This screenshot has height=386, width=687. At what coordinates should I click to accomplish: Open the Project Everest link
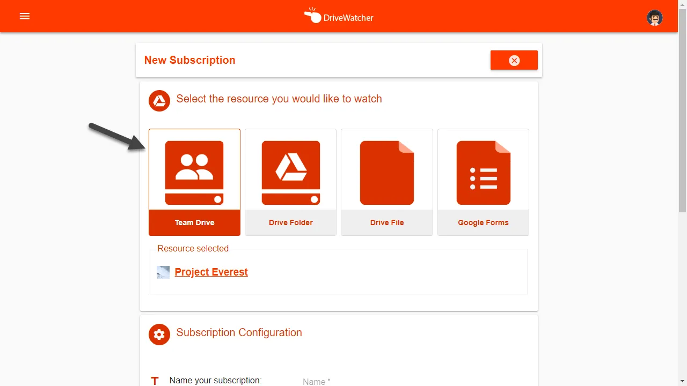pos(211,272)
